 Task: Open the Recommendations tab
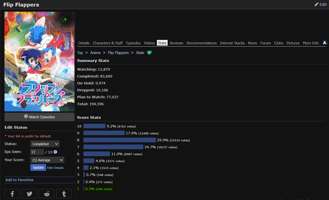pyautogui.click(x=202, y=43)
